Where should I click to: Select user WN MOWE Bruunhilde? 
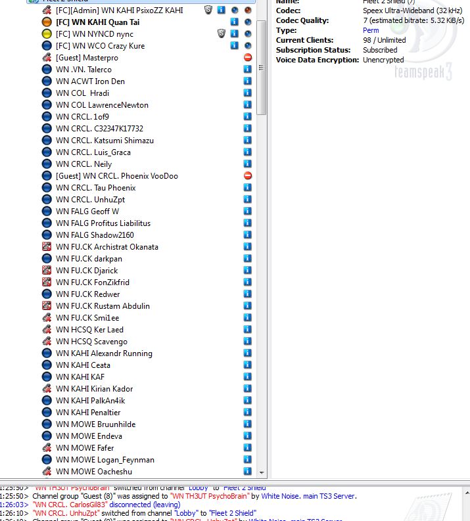pos(96,424)
